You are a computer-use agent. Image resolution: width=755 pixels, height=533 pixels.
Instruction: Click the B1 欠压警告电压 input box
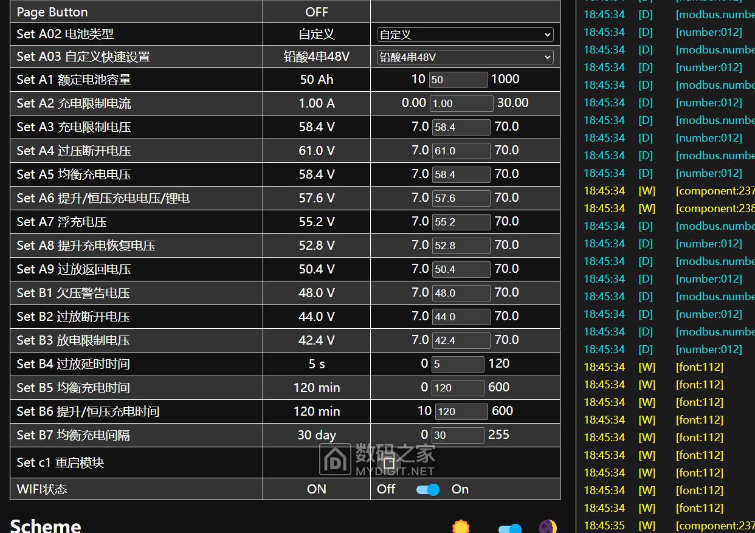(x=460, y=293)
